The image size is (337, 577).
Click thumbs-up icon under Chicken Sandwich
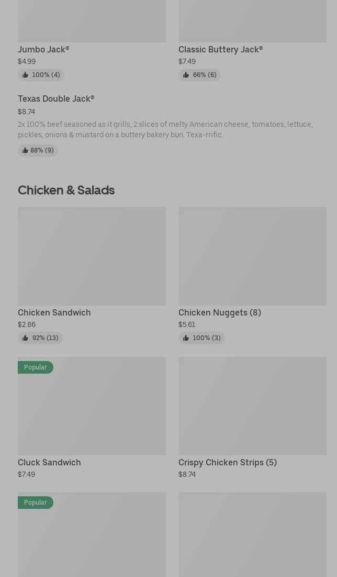[25, 338]
